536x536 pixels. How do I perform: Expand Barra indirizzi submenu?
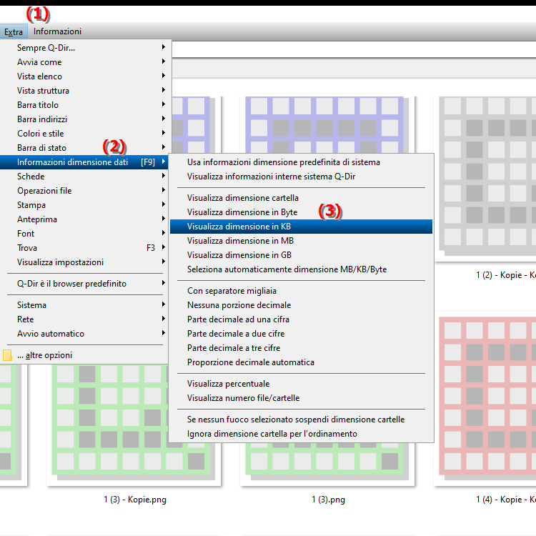click(x=84, y=119)
